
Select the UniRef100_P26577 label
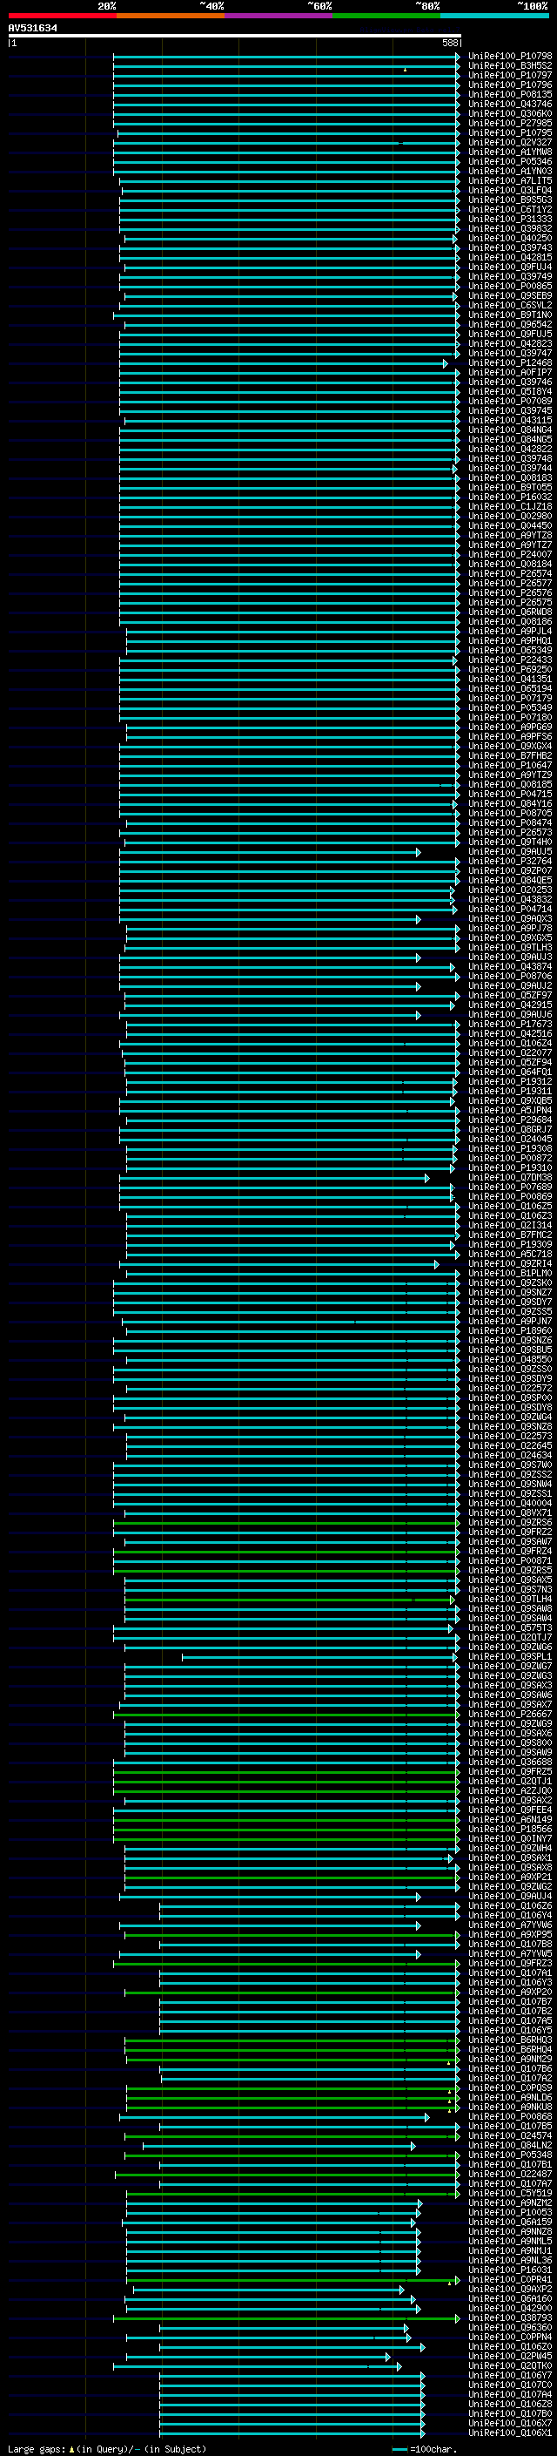click(510, 584)
